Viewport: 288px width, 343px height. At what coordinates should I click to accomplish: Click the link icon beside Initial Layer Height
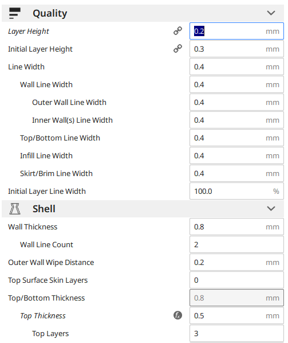(177, 49)
